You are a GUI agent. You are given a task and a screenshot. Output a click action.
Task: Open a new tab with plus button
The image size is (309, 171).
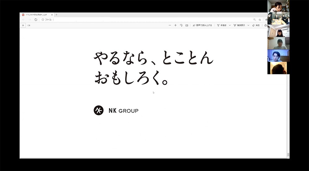pyautogui.click(x=57, y=15)
